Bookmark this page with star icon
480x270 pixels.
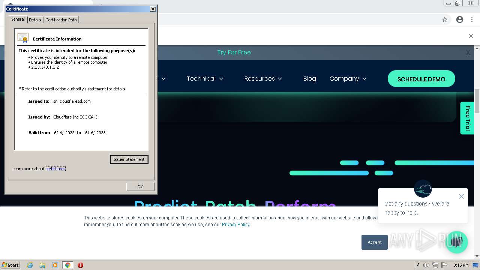(445, 19)
